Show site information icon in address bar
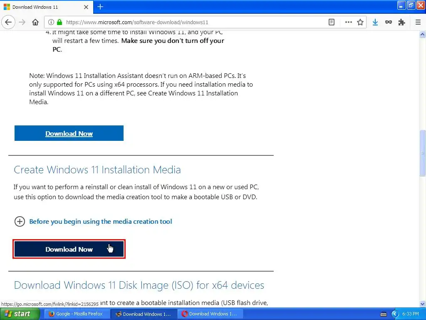This screenshot has width=426, height=320. tap(51, 22)
